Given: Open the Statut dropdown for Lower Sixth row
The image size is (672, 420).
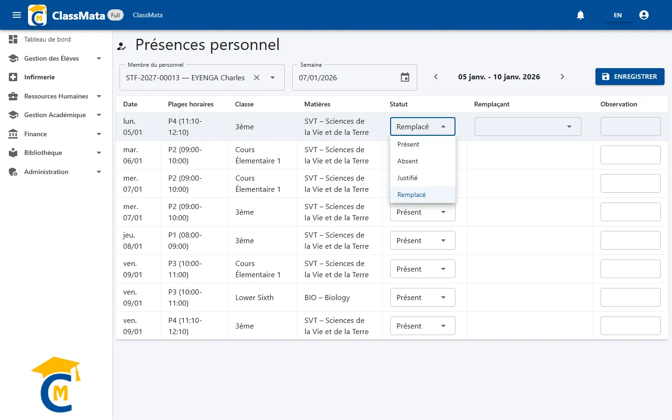Looking at the screenshot, I should click(423, 297).
